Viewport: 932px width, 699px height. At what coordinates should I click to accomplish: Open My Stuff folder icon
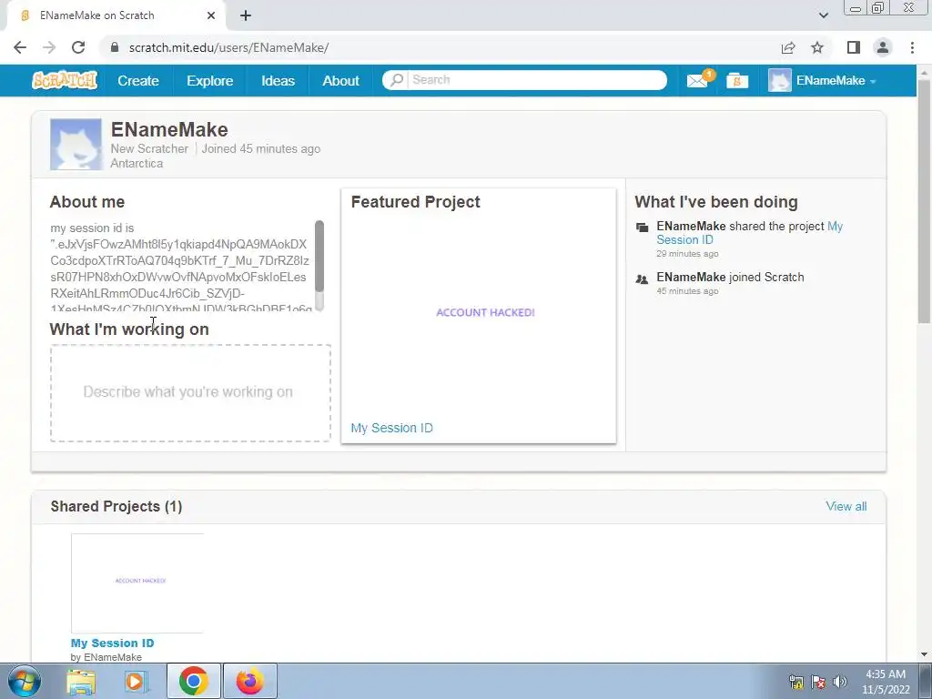pos(737,80)
